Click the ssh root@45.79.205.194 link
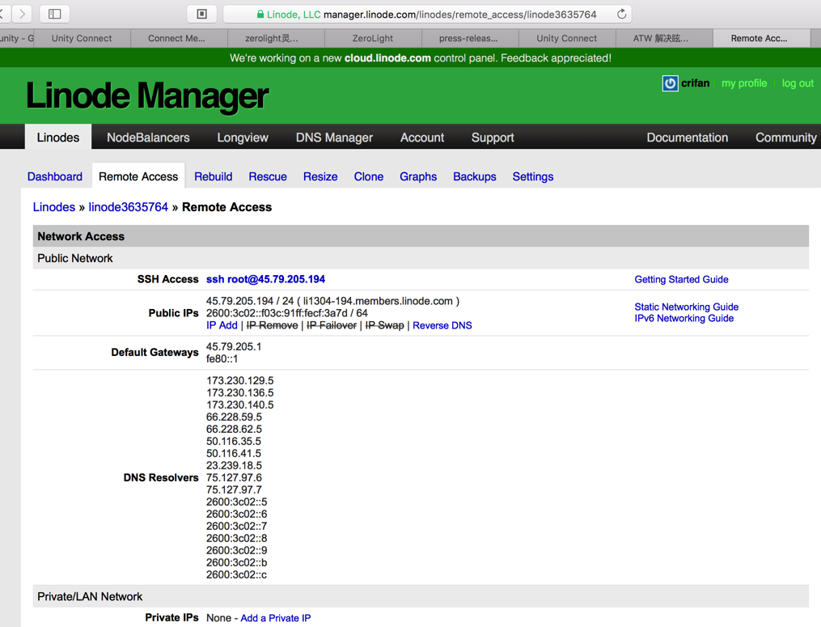Image resolution: width=821 pixels, height=627 pixels. [x=265, y=279]
